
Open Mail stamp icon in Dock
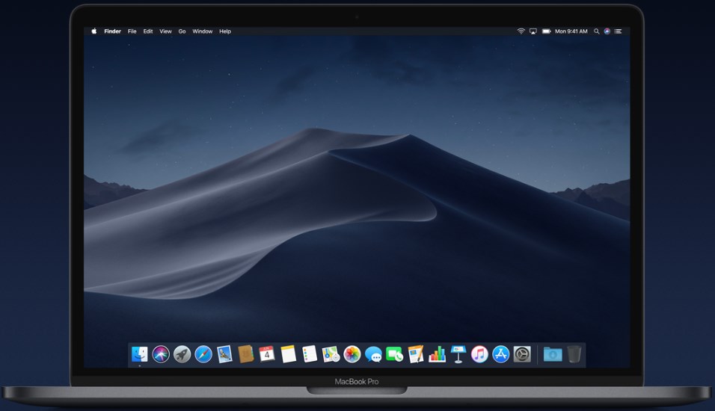[224, 354]
